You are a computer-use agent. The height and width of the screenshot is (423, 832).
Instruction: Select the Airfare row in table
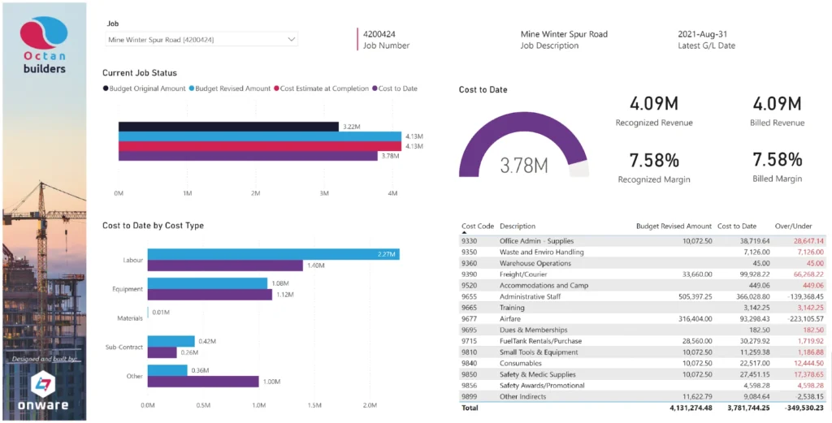tap(642, 319)
